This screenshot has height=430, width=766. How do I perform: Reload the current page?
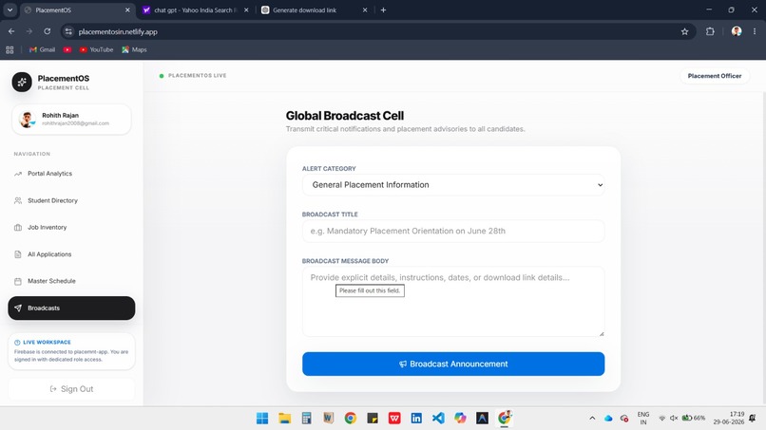click(47, 31)
